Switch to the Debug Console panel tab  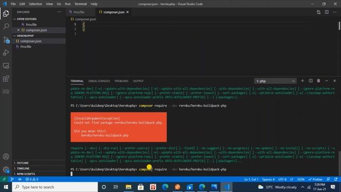[99, 81]
